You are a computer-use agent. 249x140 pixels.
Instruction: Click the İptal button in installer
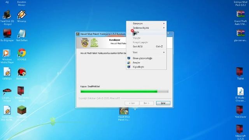click(x=163, y=103)
